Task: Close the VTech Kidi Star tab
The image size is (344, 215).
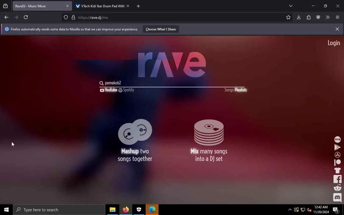Action: [x=128, y=6]
